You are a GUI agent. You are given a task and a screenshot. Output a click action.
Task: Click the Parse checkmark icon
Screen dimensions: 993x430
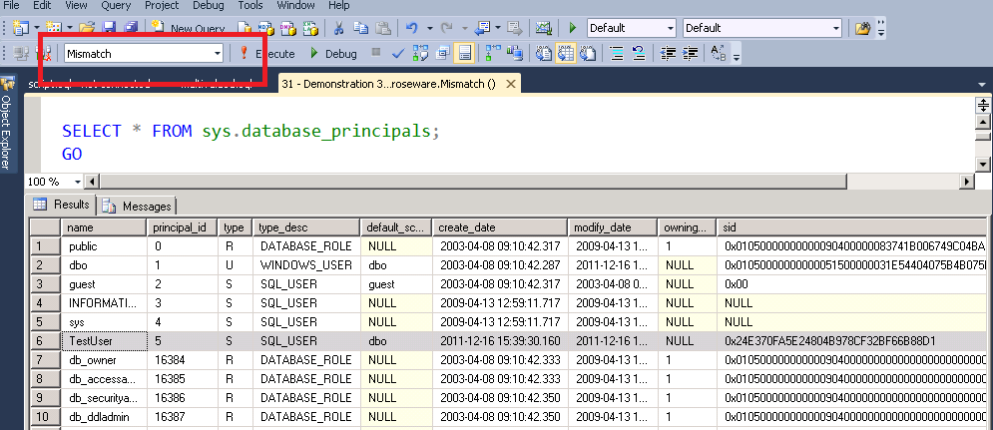coord(398,53)
